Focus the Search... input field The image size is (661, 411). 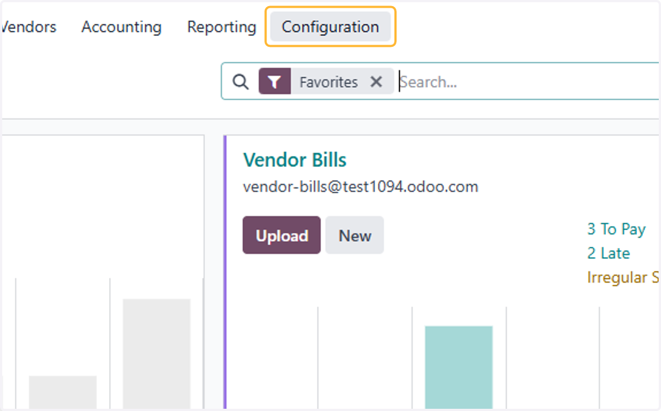pos(529,82)
